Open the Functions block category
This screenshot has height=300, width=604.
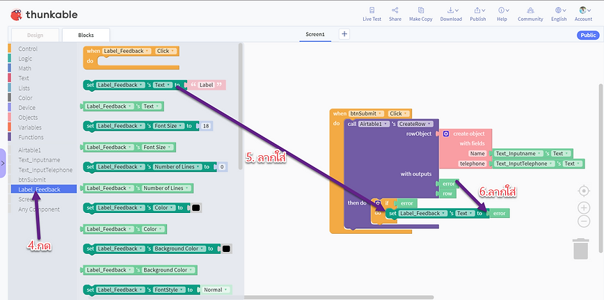click(31, 137)
